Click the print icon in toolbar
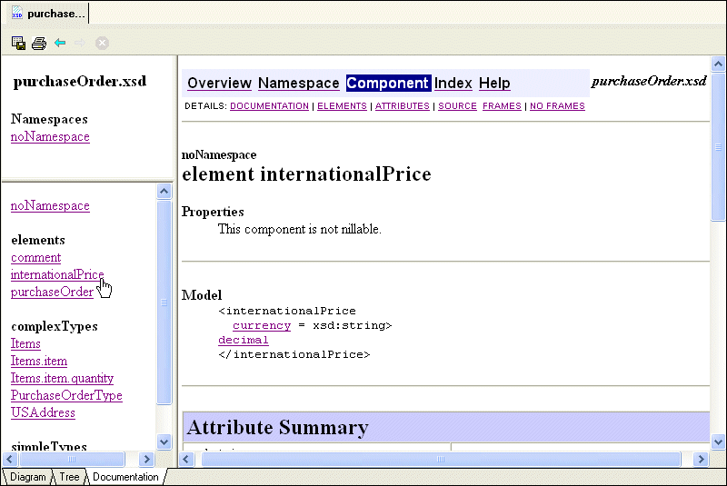Viewport: 727px width, 486px height. (x=39, y=43)
